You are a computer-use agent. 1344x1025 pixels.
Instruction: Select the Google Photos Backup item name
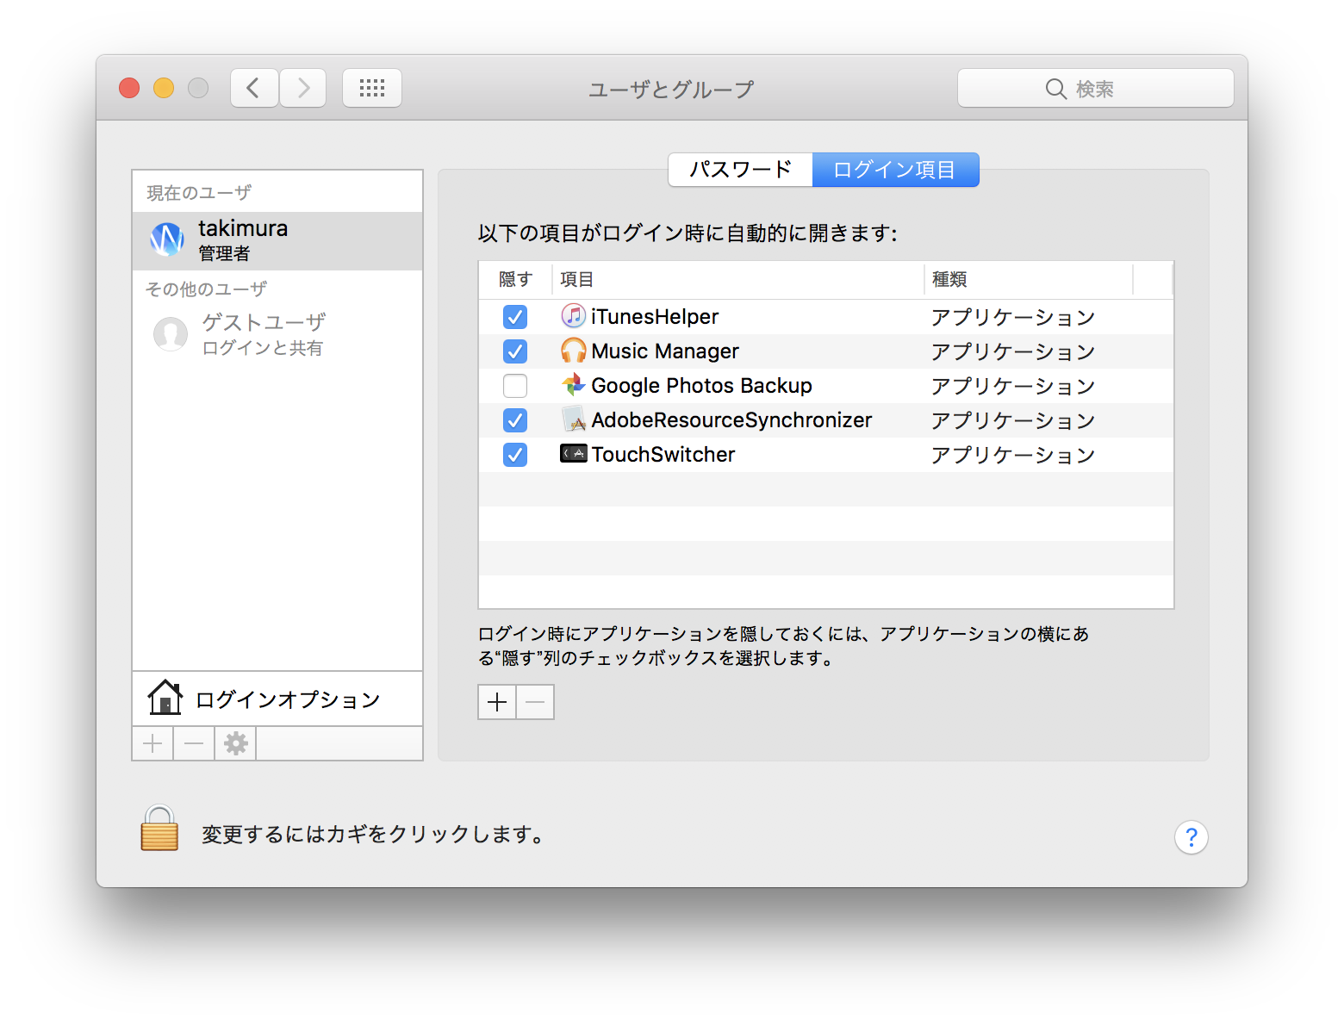coord(701,386)
